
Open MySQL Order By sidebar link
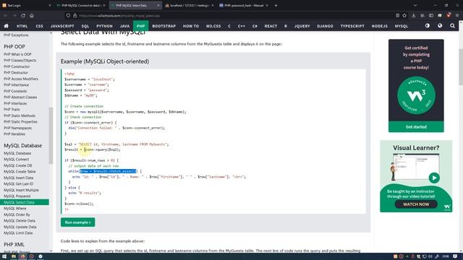(x=17, y=214)
